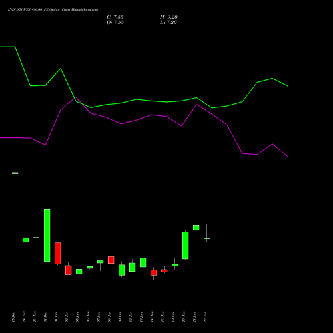
Task: Click the 22 Jan date label
Action: tap(205, 317)
